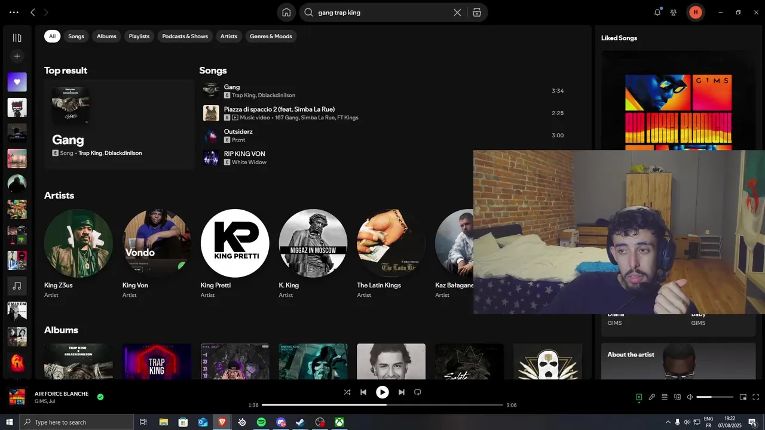Create a new playlist with plus icon
Screen dimensions: 765x430
17,56
